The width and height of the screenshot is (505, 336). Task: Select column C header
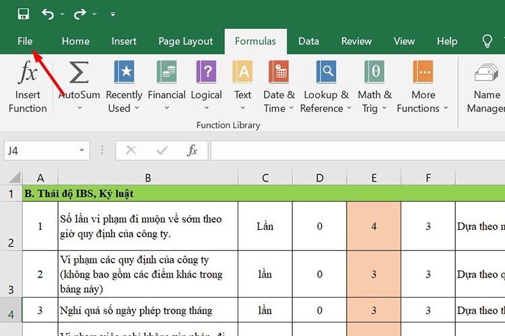265,178
